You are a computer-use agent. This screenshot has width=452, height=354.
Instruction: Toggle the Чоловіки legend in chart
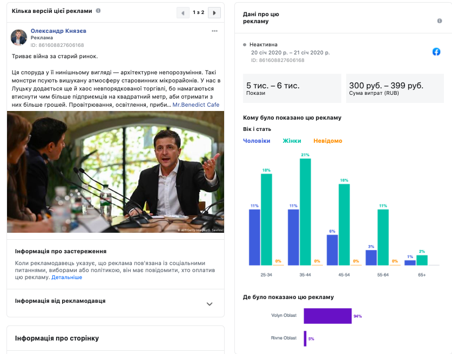point(257,141)
